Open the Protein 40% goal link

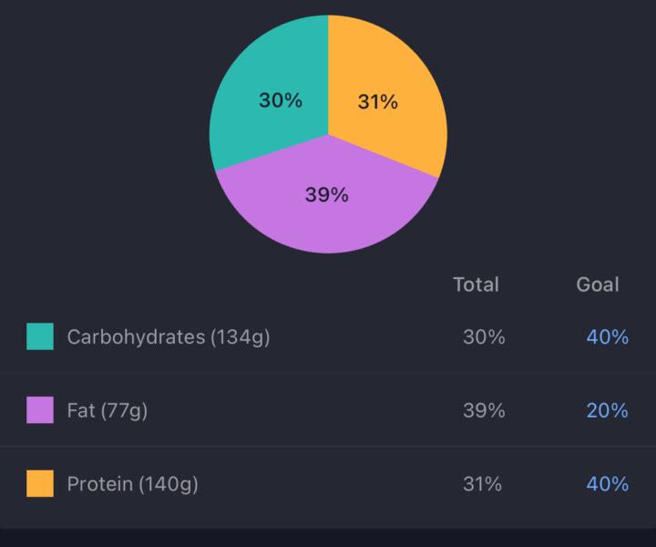tap(607, 483)
